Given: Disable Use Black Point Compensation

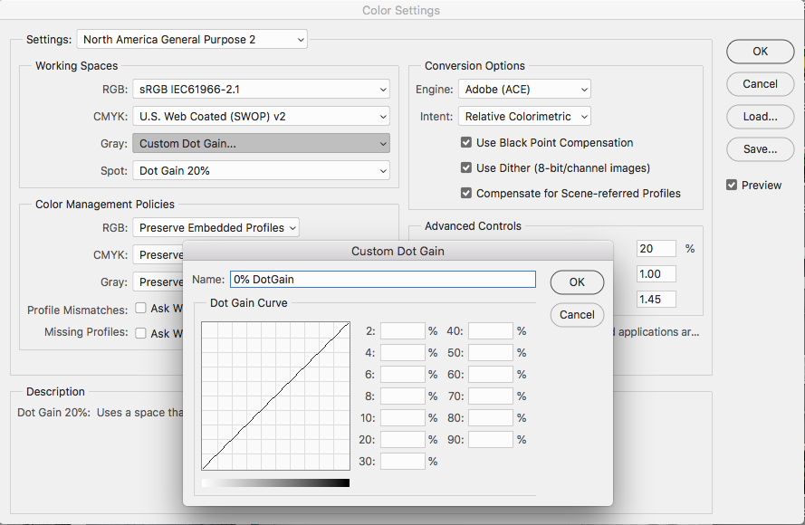Looking at the screenshot, I should pyautogui.click(x=465, y=142).
